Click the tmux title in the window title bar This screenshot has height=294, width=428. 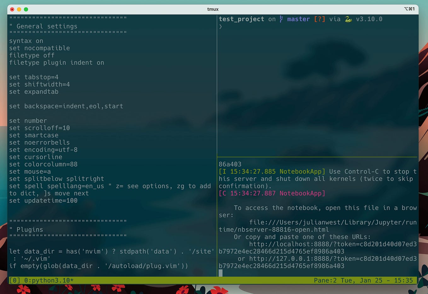[x=212, y=9]
